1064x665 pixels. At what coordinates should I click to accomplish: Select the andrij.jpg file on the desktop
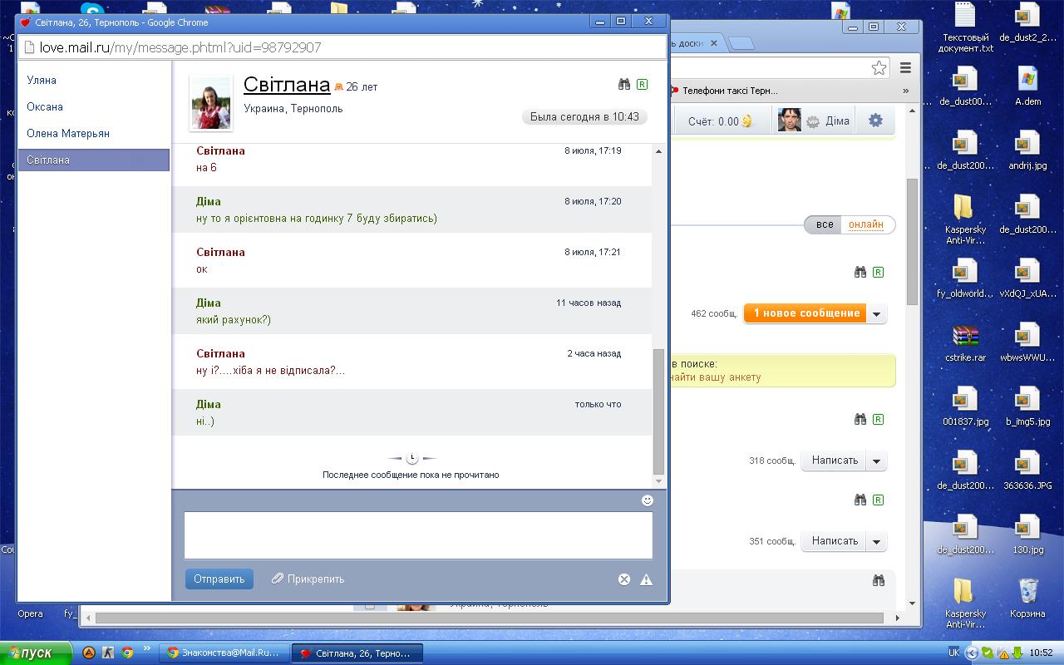click(x=1027, y=150)
